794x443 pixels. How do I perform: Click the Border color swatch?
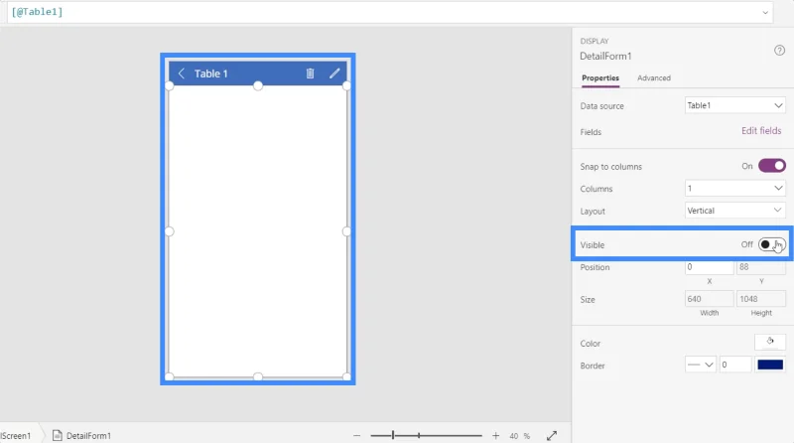[x=770, y=365]
